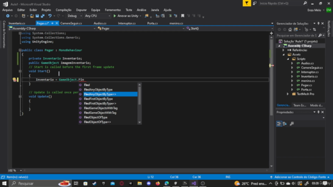Click the Navigate Backward toolbar arrow
Image resolution: width=333 pixels, height=187 pixels.
[8, 16]
